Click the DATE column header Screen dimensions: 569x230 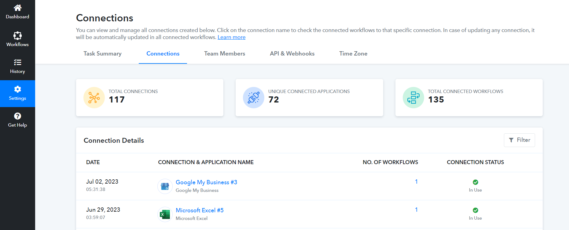[x=93, y=162]
